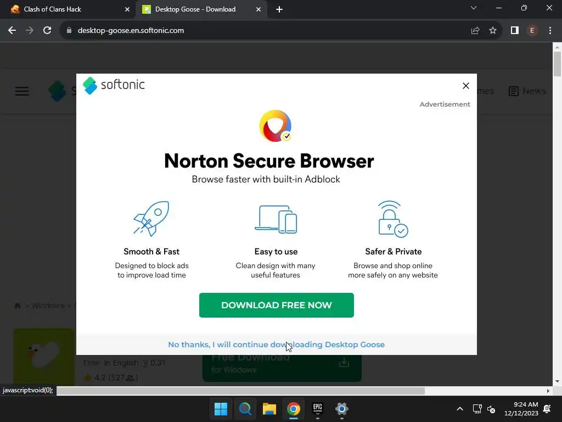Image resolution: width=562 pixels, height=422 pixels.
Task: Open the browser side panel
Action: pos(515,31)
